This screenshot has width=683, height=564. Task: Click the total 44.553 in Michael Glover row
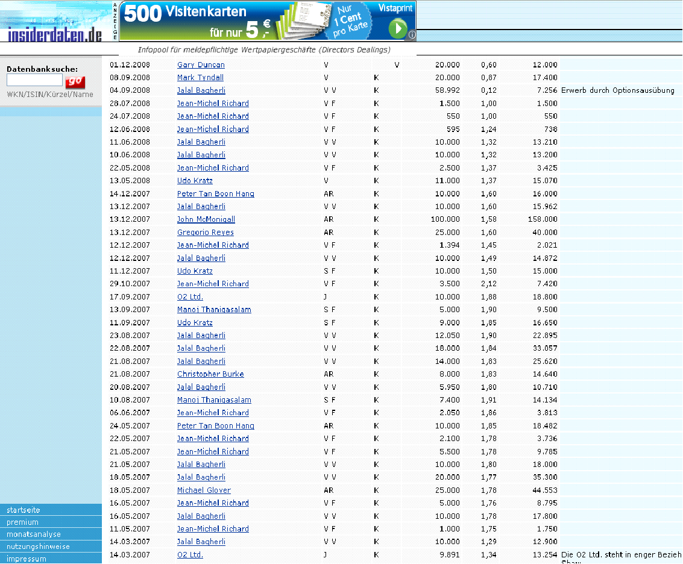[545, 490]
